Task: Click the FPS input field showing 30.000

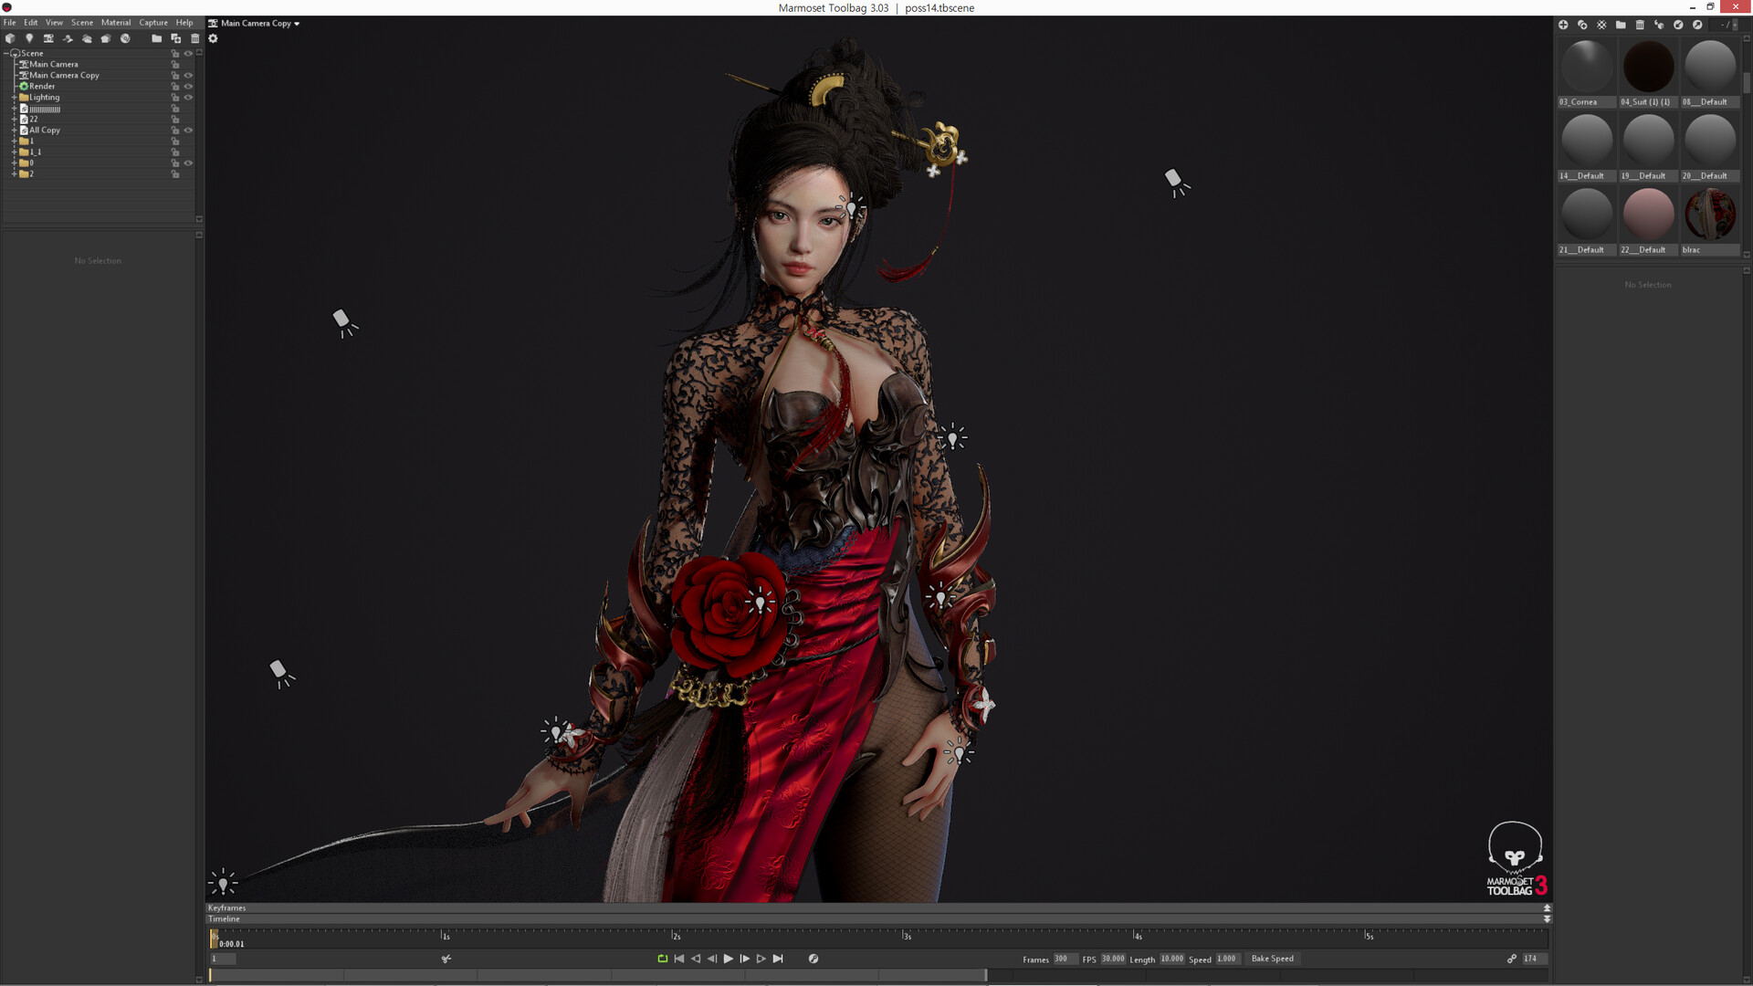Action: click(1113, 959)
